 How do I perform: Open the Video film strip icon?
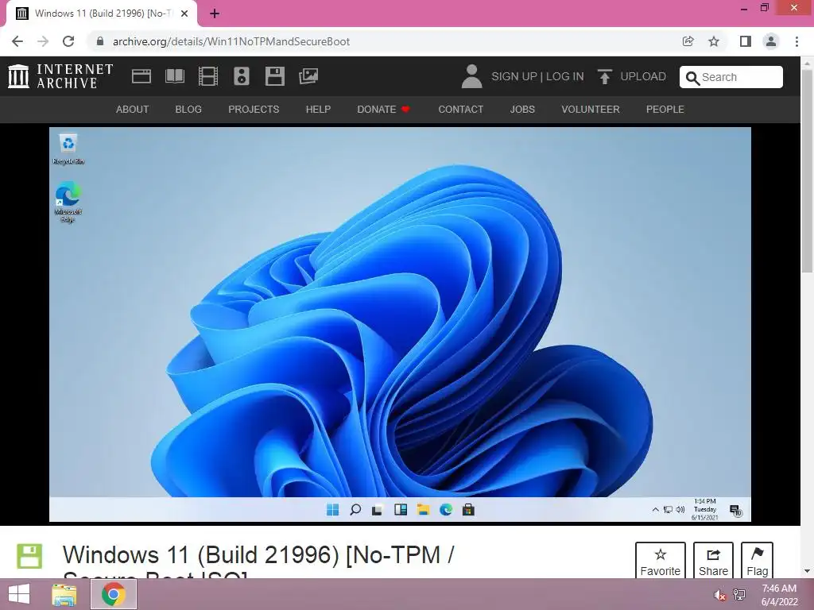point(208,76)
